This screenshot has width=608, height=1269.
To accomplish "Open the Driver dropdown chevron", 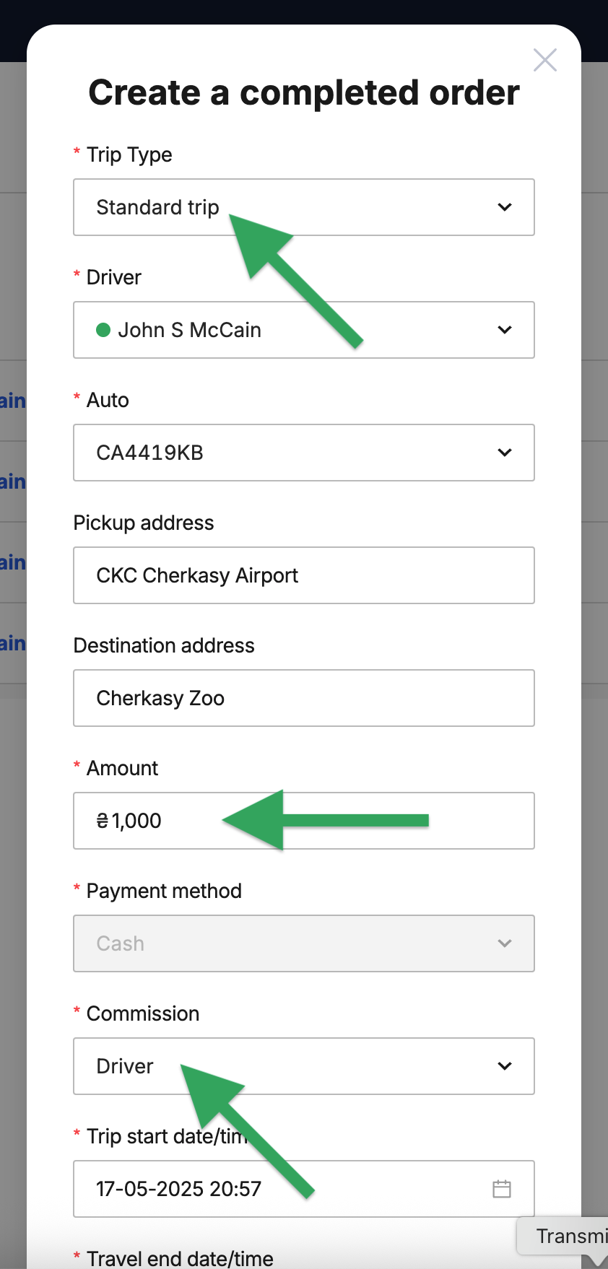I will coord(505,330).
